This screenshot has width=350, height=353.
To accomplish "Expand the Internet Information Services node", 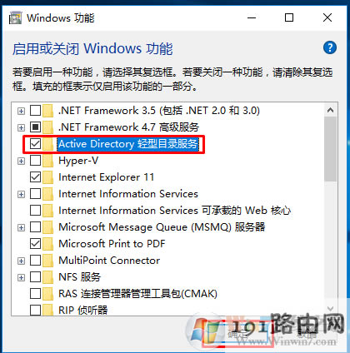I will point(21,194).
